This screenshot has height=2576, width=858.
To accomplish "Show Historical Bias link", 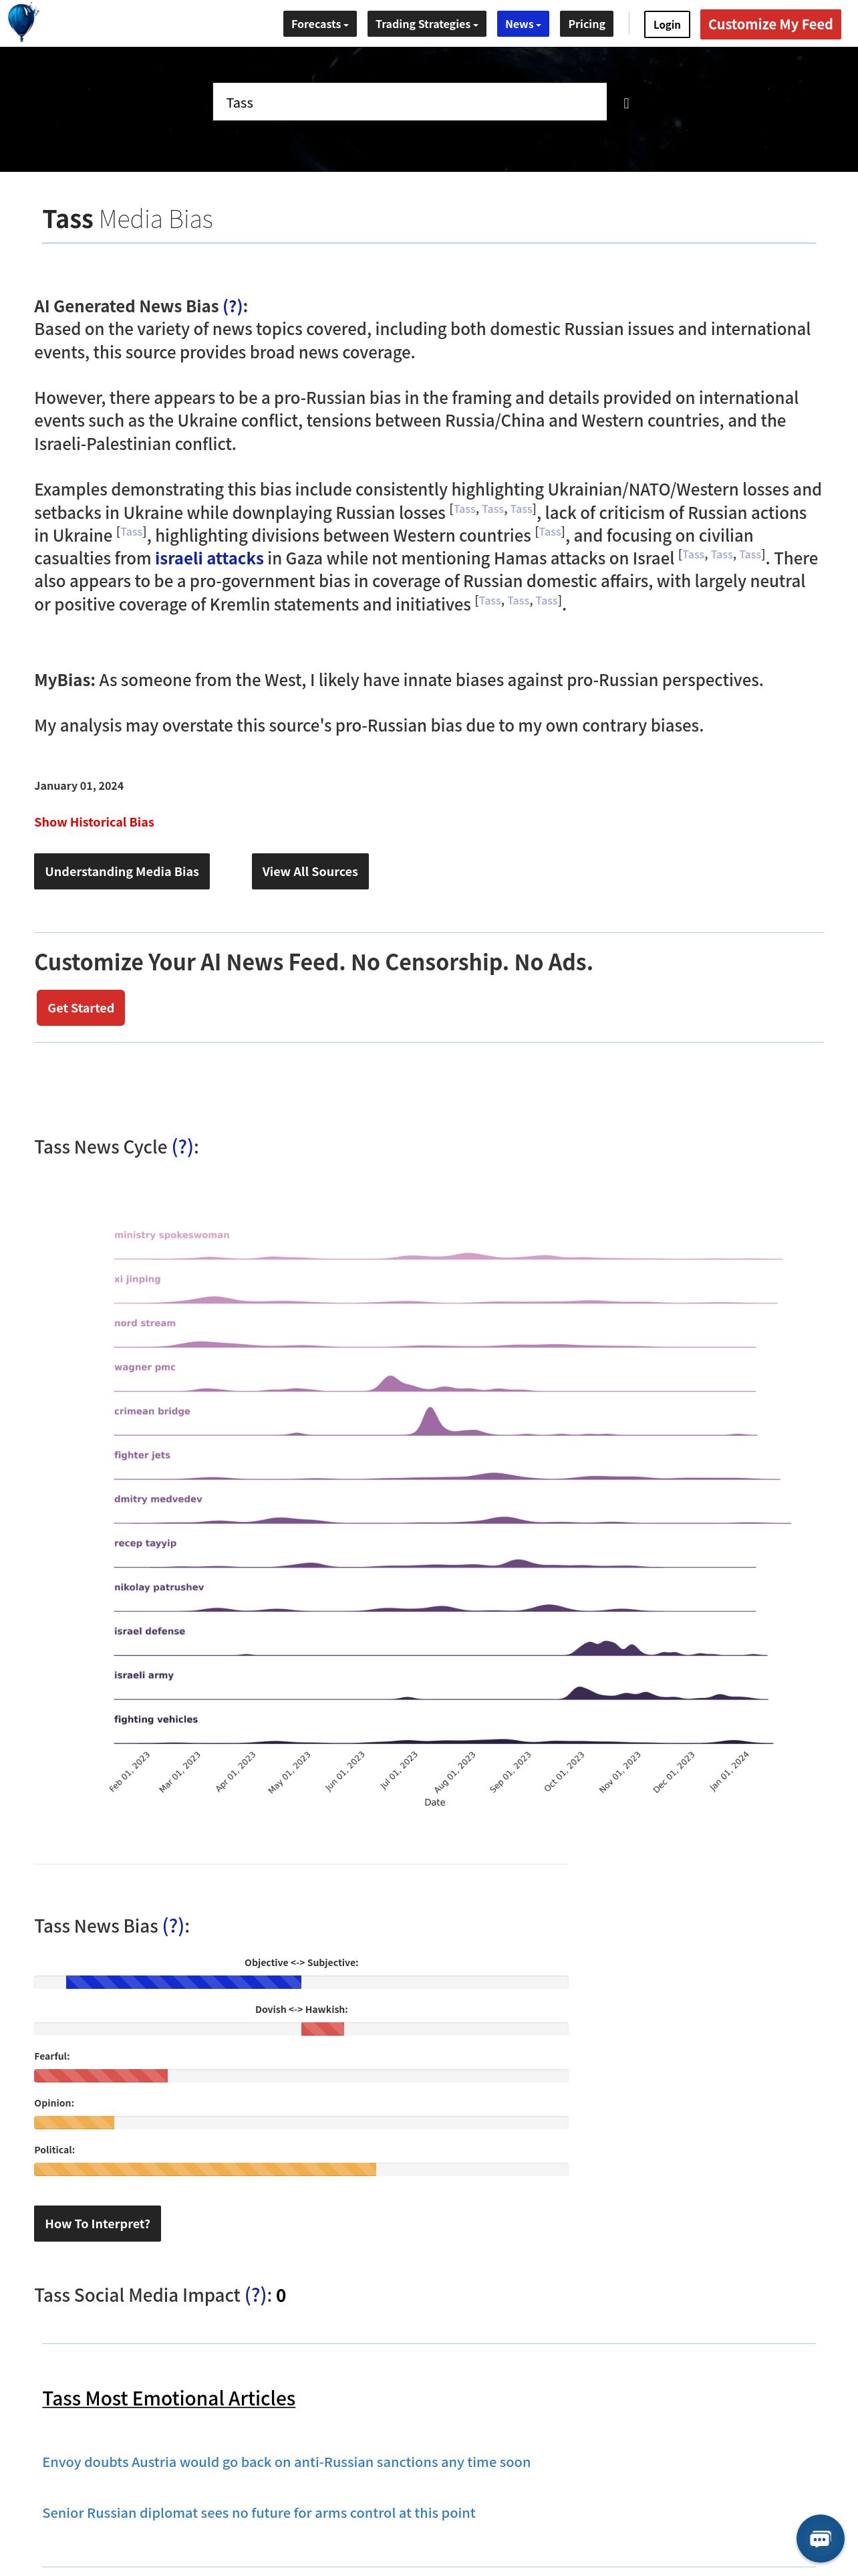I will [x=94, y=822].
